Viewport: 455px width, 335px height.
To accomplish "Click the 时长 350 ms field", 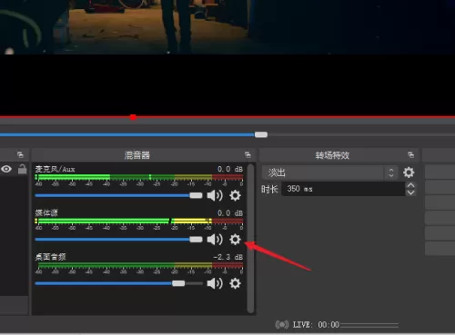I will tap(344, 189).
